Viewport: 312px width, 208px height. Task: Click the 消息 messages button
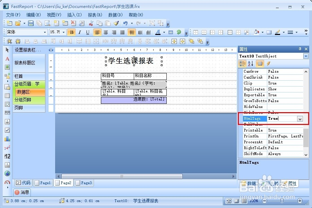[x=22, y=192]
